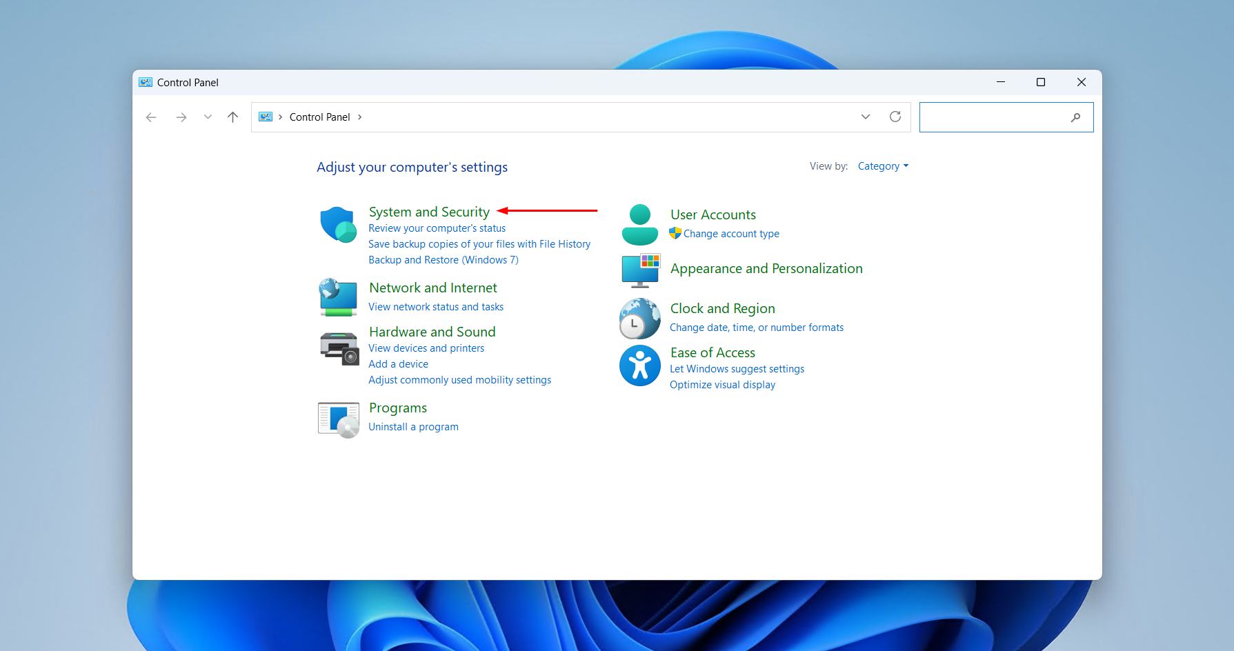Click Let Windows suggest settings
This screenshot has width=1234, height=651.
[x=737, y=369]
